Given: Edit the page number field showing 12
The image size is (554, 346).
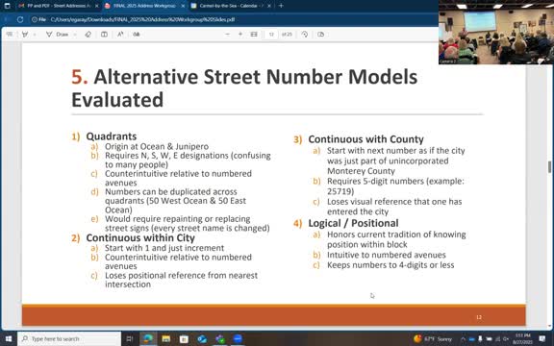Looking at the screenshot, I should pos(271,35).
